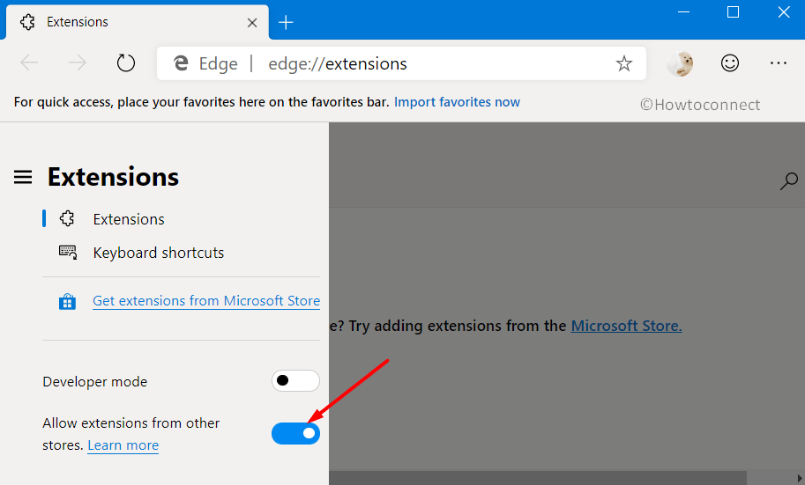Close the Edge window
Viewport: 805px width, 485px height.
784,12
